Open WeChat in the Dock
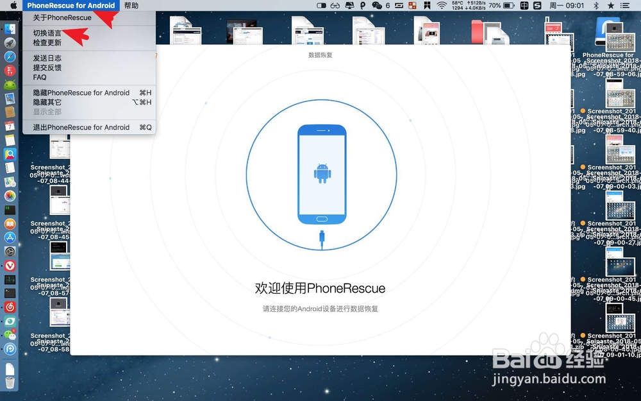Viewport: 641px width, 401px height. point(10,335)
